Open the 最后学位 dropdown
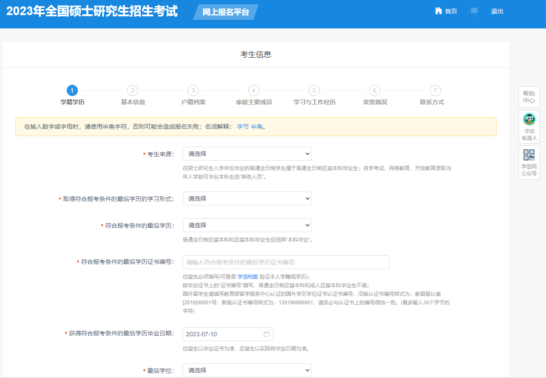Viewport: 546px width, 378px height. pyautogui.click(x=247, y=370)
